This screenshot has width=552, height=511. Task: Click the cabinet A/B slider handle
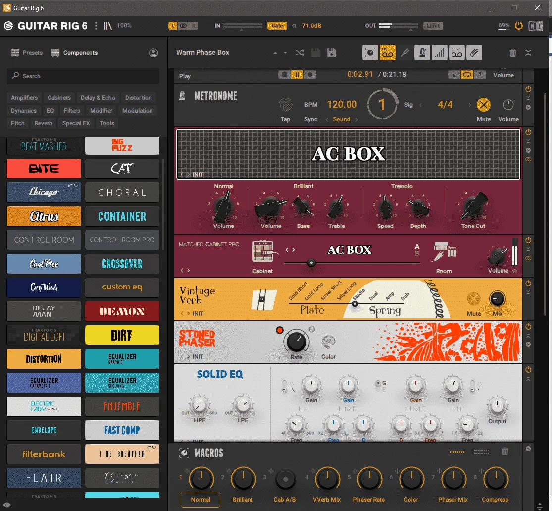pos(311,263)
